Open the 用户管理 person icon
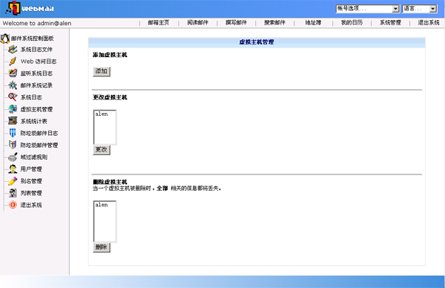Image resolution: width=445 pixels, height=288 pixels. point(13,169)
